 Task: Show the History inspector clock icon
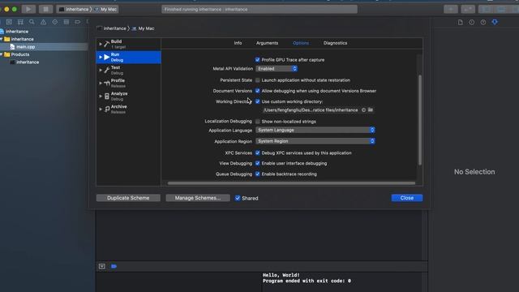click(x=472, y=22)
